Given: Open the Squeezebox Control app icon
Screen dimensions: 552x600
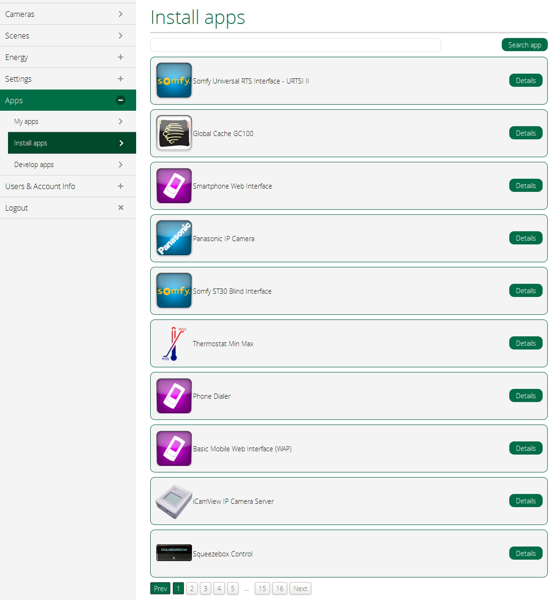Looking at the screenshot, I should (x=174, y=553).
